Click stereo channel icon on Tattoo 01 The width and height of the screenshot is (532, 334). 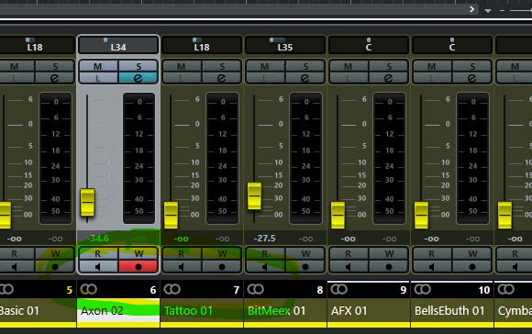(x=172, y=289)
